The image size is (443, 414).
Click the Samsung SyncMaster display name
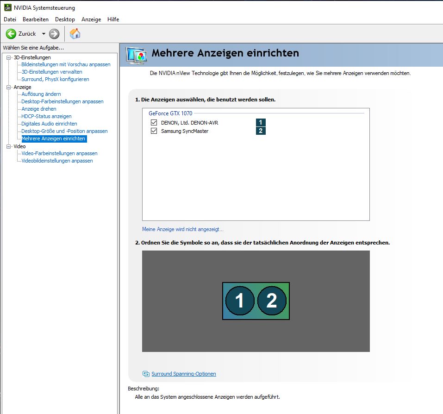click(185, 131)
